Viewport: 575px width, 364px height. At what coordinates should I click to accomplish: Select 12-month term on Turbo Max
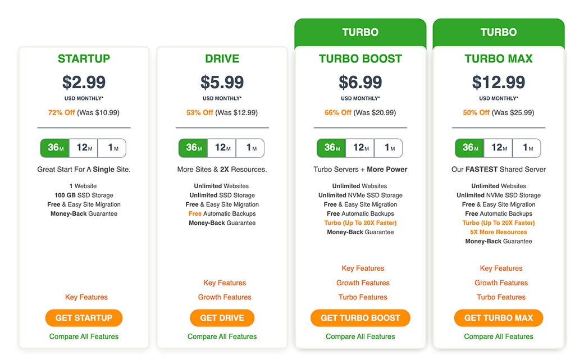[498, 148]
